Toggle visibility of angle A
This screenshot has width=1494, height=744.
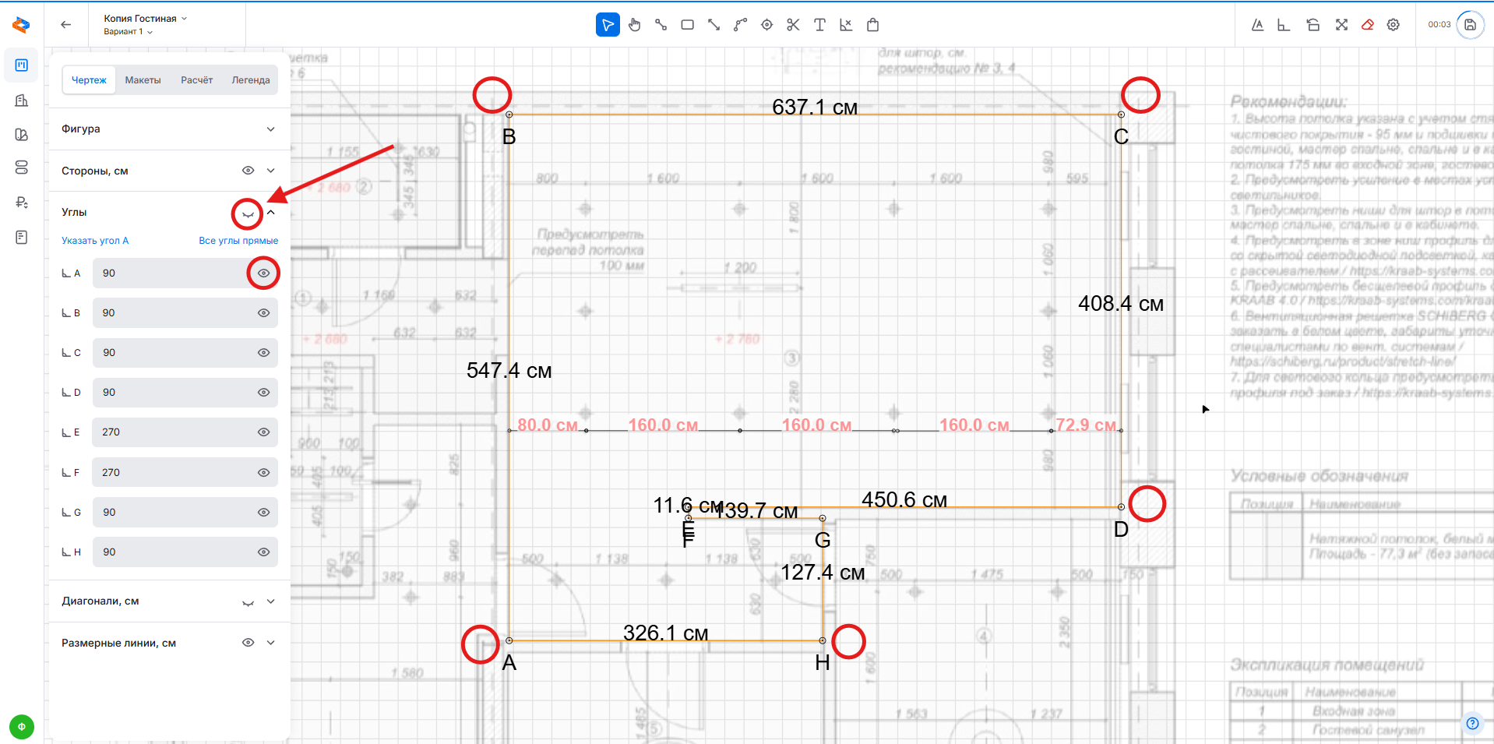[x=263, y=273]
